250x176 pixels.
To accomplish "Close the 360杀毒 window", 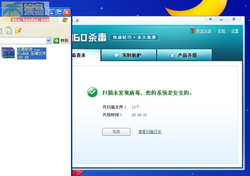I will pos(234,19).
